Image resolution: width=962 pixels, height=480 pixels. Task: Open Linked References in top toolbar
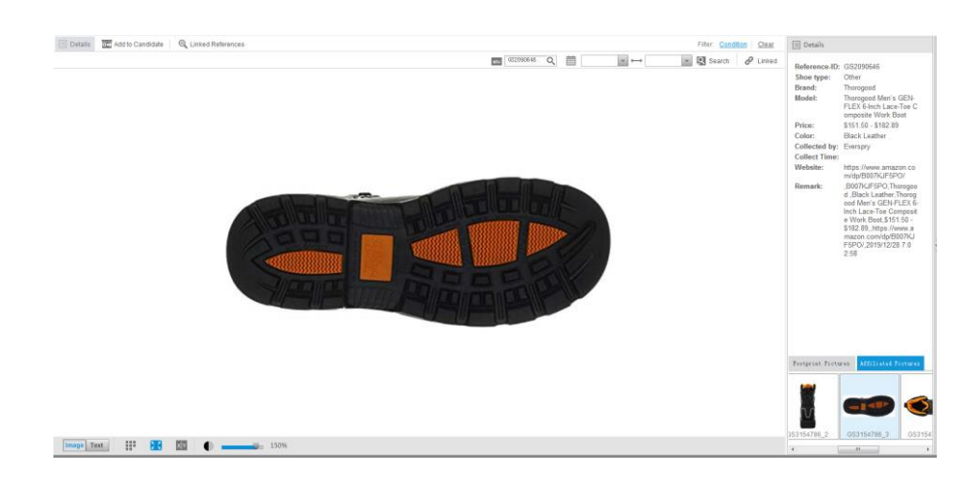pos(211,44)
